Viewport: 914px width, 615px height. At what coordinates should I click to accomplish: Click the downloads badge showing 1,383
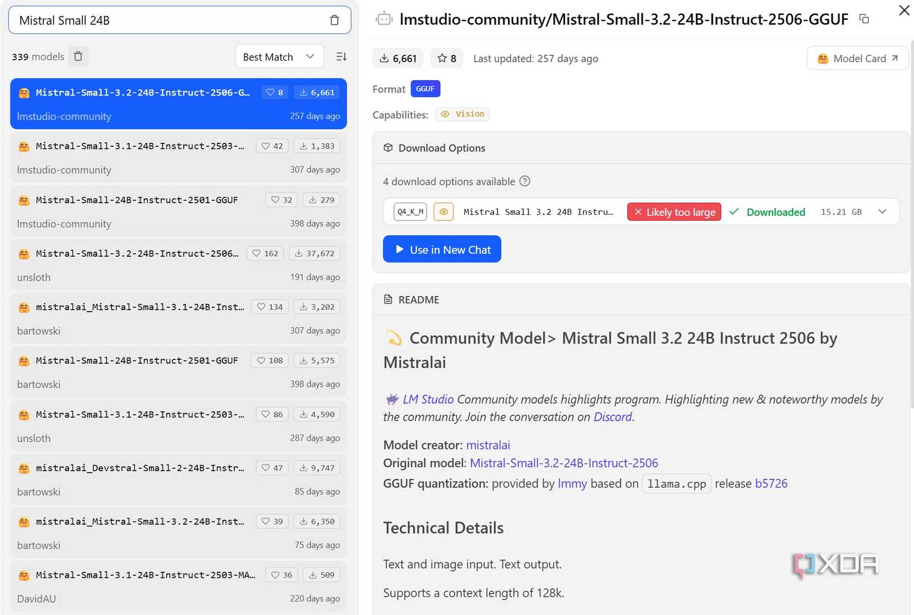317,146
